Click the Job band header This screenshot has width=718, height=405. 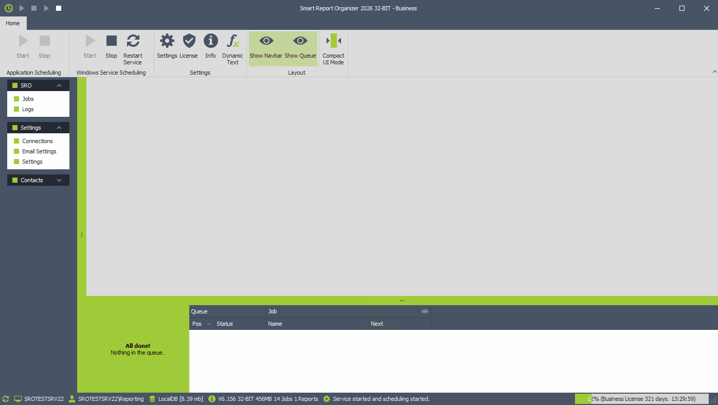click(348, 311)
